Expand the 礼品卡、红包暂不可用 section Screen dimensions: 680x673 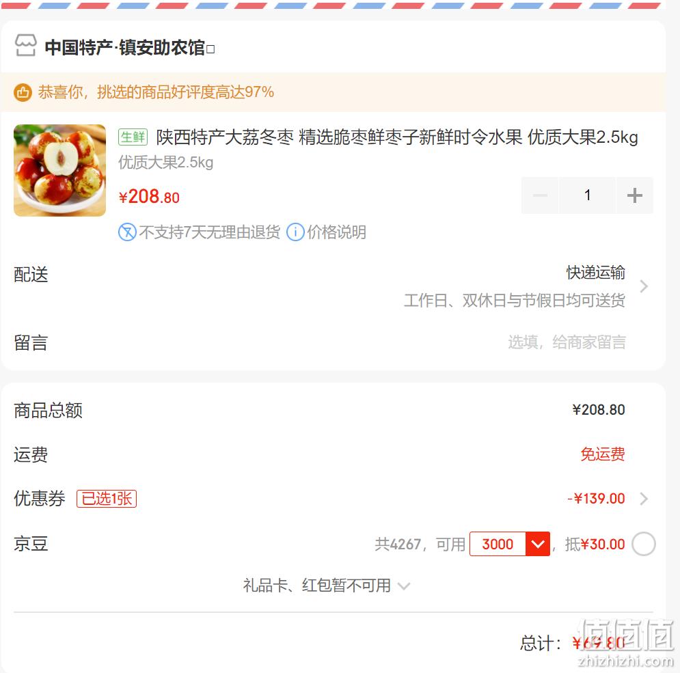click(x=326, y=586)
